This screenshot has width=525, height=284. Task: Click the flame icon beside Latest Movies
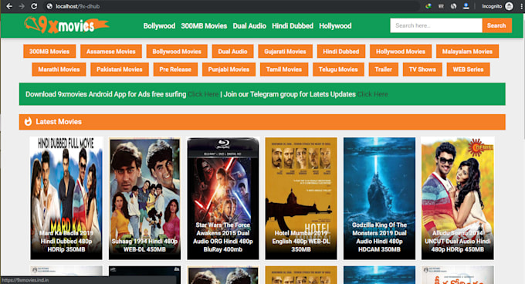coord(28,122)
